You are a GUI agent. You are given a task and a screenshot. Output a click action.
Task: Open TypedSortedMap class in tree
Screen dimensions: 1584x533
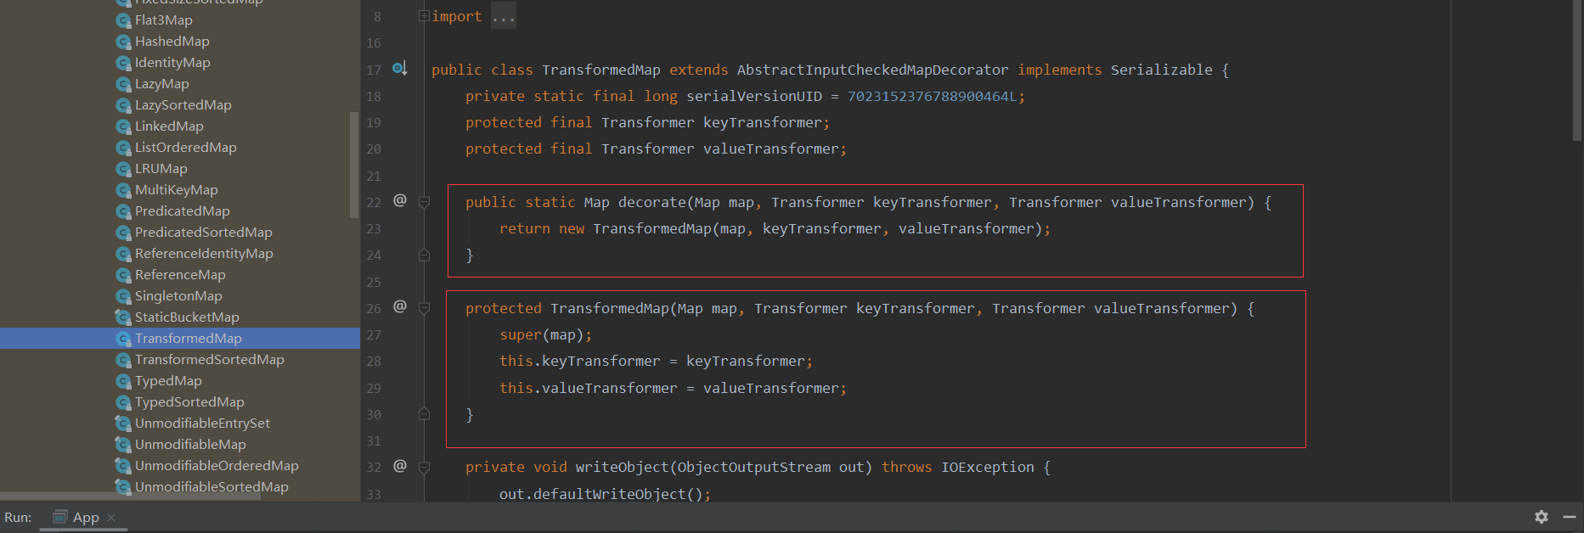[x=189, y=401]
